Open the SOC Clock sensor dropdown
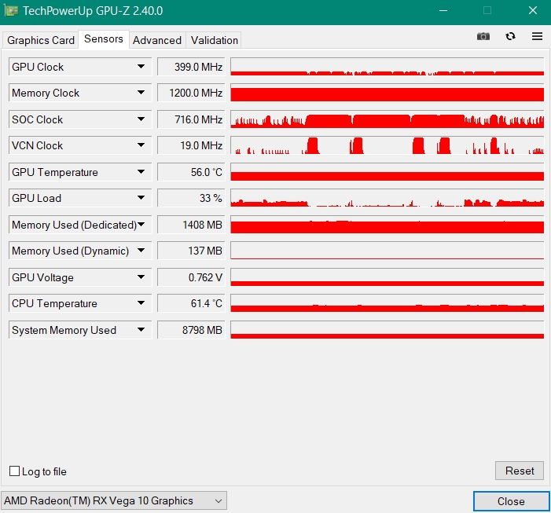The width and height of the screenshot is (551, 513). [x=141, y=119]
